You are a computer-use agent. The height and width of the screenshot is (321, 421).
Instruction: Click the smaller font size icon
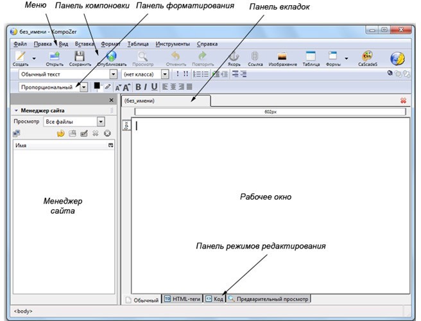coord(118,87)
